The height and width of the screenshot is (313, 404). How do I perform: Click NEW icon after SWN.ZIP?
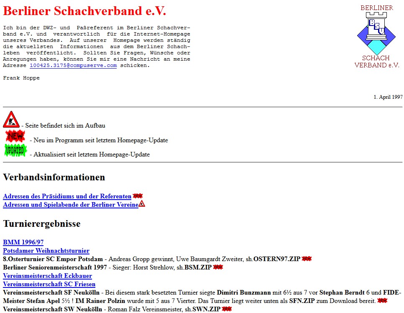click(x=227, y=309)
